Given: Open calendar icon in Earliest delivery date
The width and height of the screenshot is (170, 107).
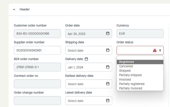Looking at the screenshot, I should 108,84.
